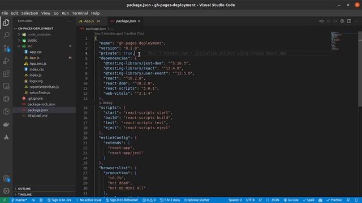Viewport: 362px width, 203px height.
Task: Expand the node_modules folder
Action: (19, 34)
